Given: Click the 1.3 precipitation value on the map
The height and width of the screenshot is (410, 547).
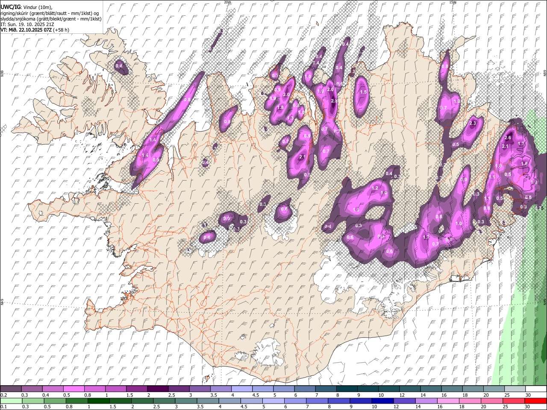Looking at the screenshot, I should tap(290, 118).
